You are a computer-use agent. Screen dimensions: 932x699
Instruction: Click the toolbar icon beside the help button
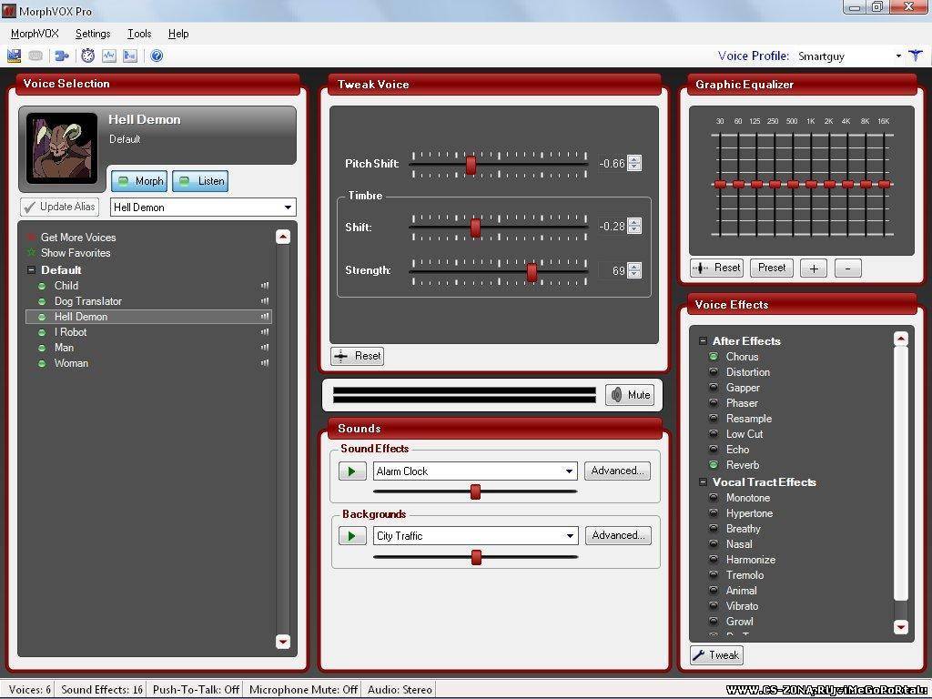[x=129, y=56]
